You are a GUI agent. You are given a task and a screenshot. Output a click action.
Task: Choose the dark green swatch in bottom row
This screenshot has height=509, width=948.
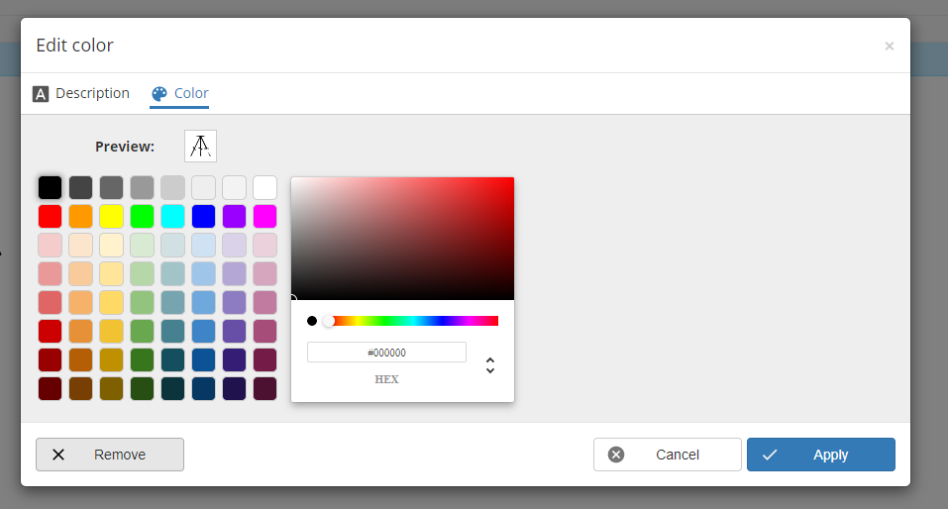tap(142, 389)
